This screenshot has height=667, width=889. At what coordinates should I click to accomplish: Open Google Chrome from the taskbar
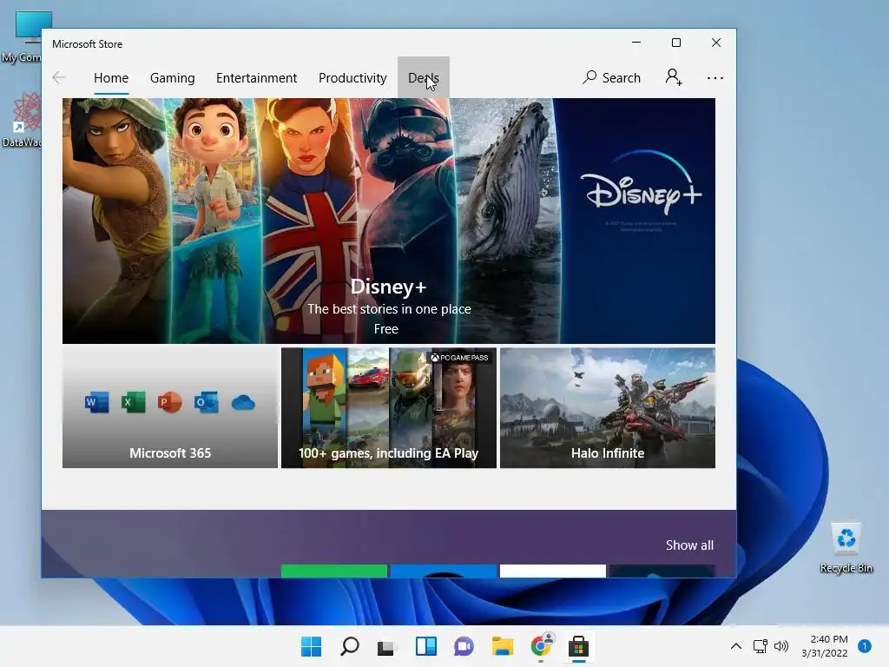click(541, 646)
